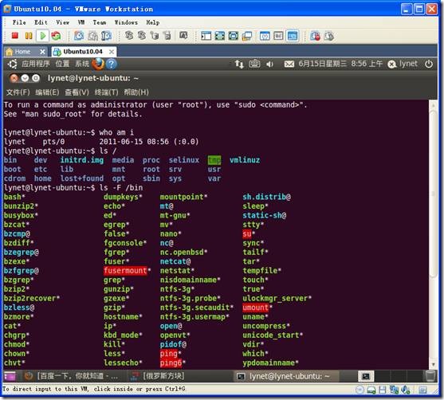Click the red Power Off button

[14, 36]
